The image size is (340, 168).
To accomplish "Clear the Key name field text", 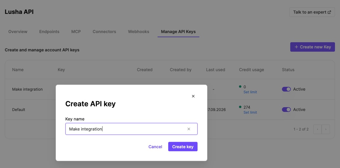I will coord(189,129).
